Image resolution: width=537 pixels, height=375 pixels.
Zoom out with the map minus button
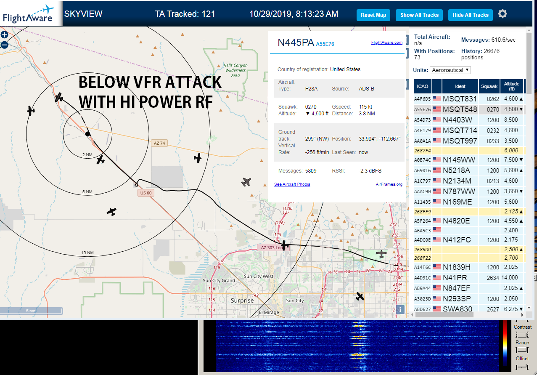(x=4, y=45)
